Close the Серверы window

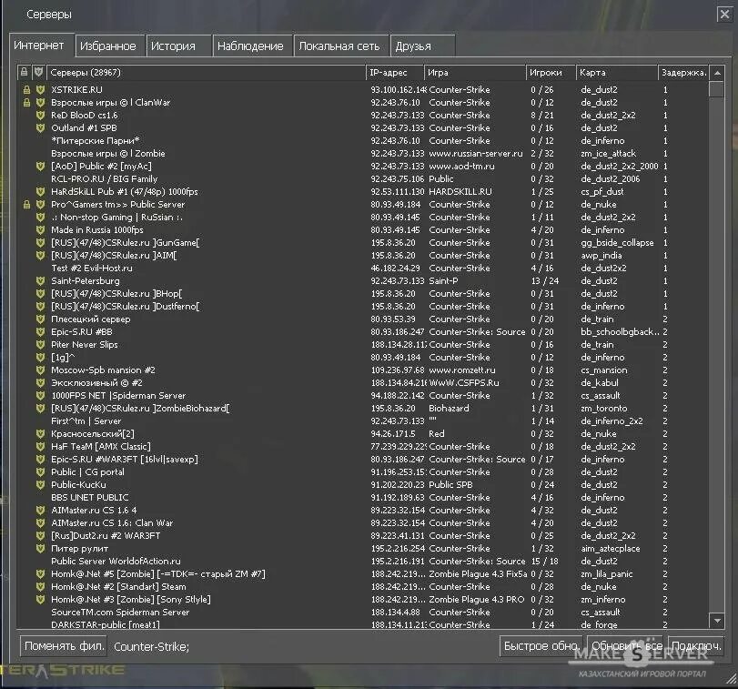(723, 15)
